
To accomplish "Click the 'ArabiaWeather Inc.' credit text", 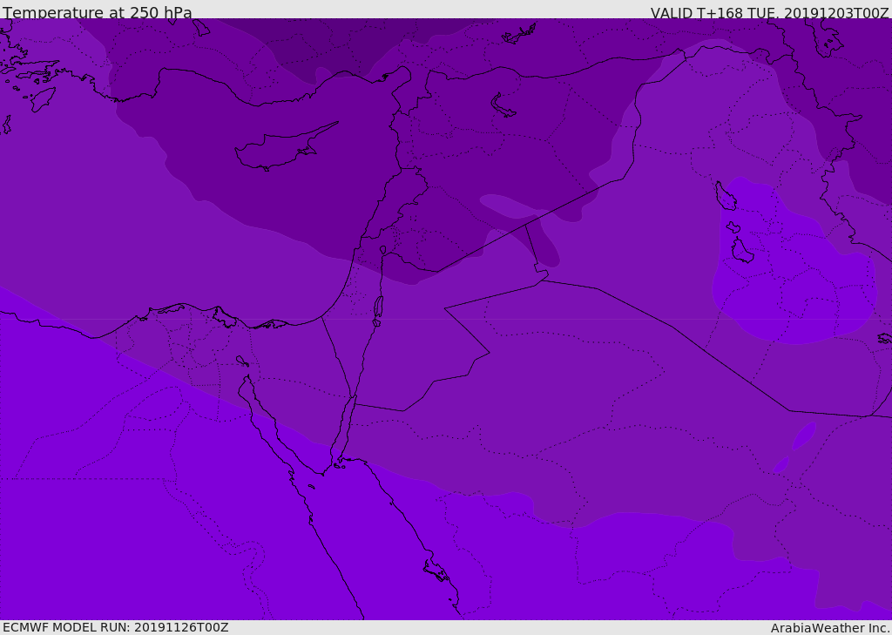I will [x=830, y=628].
